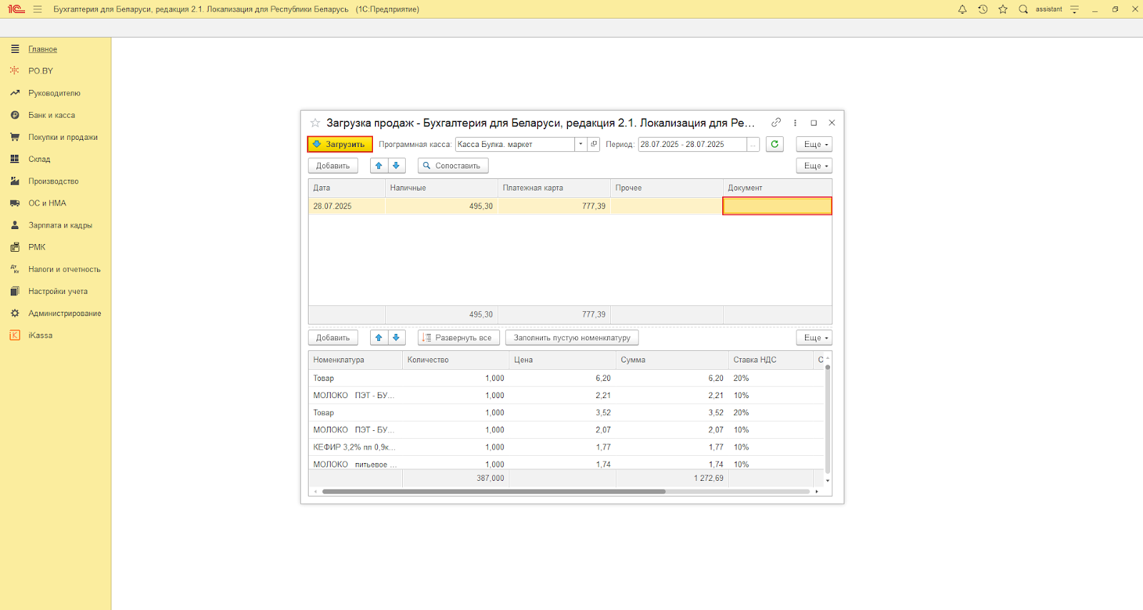Image resolution: width=1143 pixels, height=610 pixels.
Task: Click the Период date range field
Action: coord(692,144)
